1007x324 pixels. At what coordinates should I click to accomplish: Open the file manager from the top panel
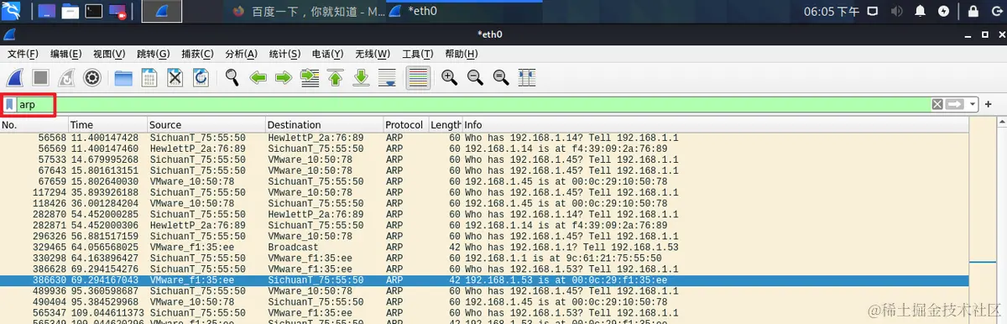(70, 12)
